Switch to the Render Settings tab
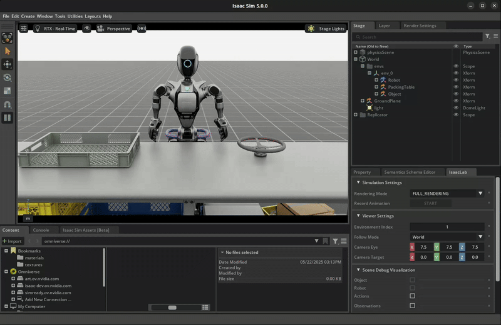Screen dimensions: 501x325 pyautogui.click(x=420, y=26)
